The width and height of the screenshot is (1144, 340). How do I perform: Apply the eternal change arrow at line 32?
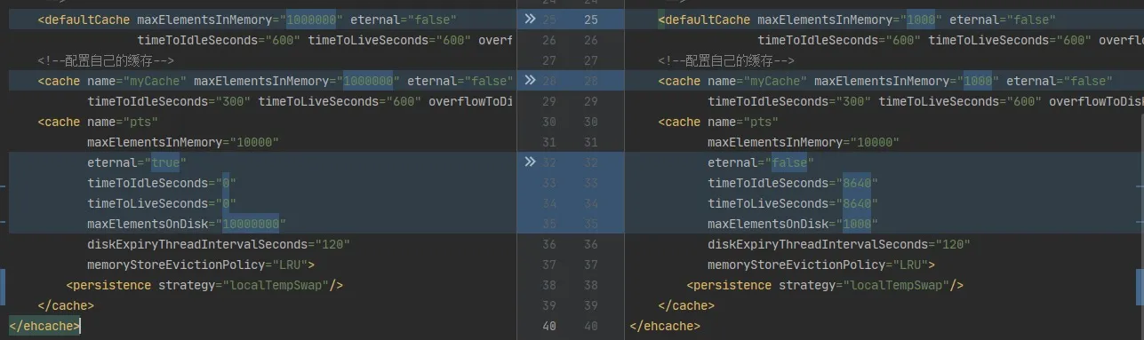[530, 162]
